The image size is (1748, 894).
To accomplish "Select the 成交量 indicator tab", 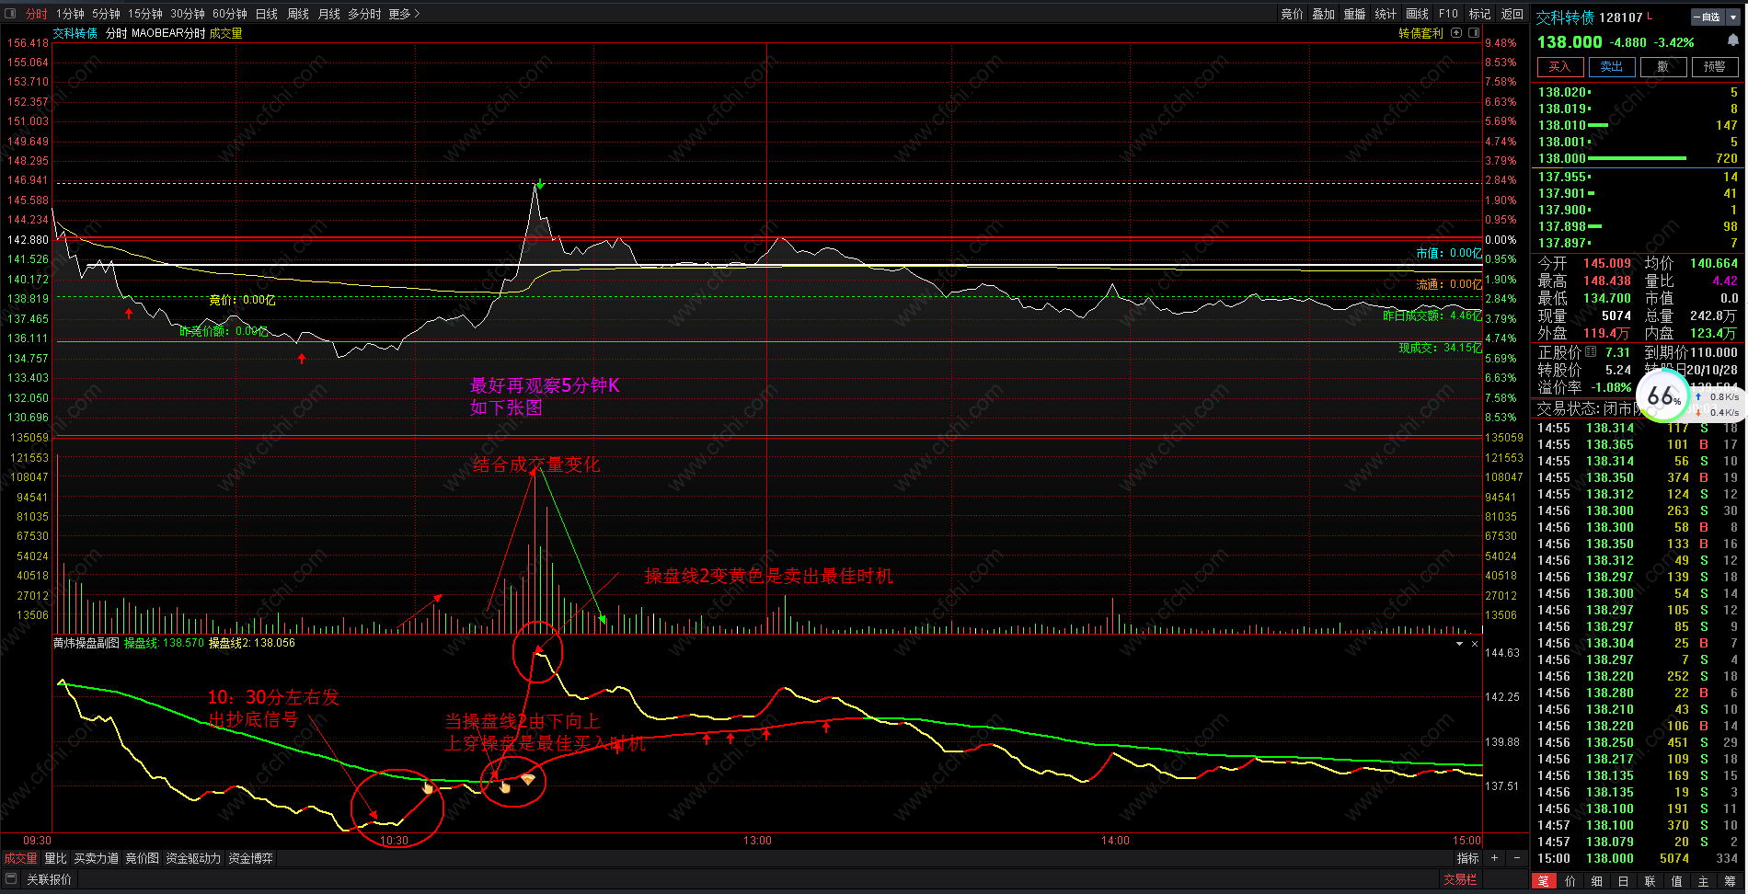I will 21,858.
